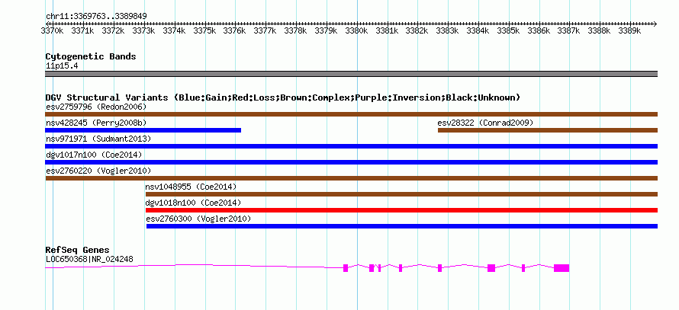The height and width of the screenshot is (310, 679).
Task: Click the 3389k ruler tick label
Action: click(x=629, y=30)
